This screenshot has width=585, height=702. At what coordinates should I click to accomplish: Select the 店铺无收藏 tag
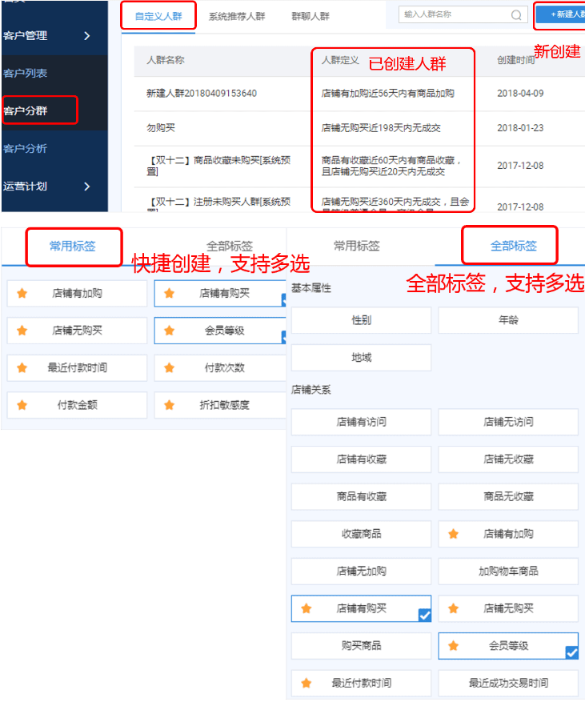click(508, 459)
